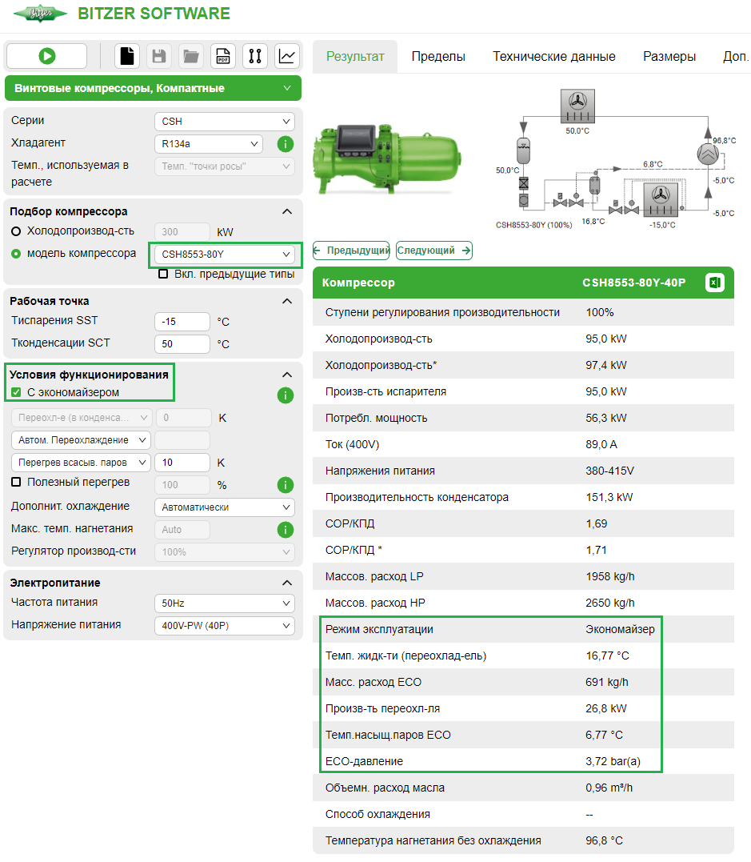Open the performance graph icon

click(286, 56)
